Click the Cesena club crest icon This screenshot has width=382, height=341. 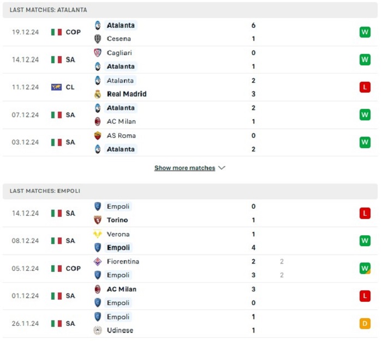coord(98,39)
